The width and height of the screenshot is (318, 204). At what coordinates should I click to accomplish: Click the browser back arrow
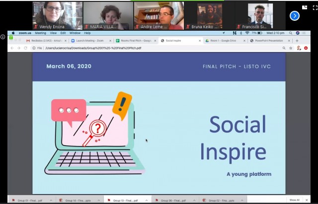pyautogui.click(x=12, y=48)
